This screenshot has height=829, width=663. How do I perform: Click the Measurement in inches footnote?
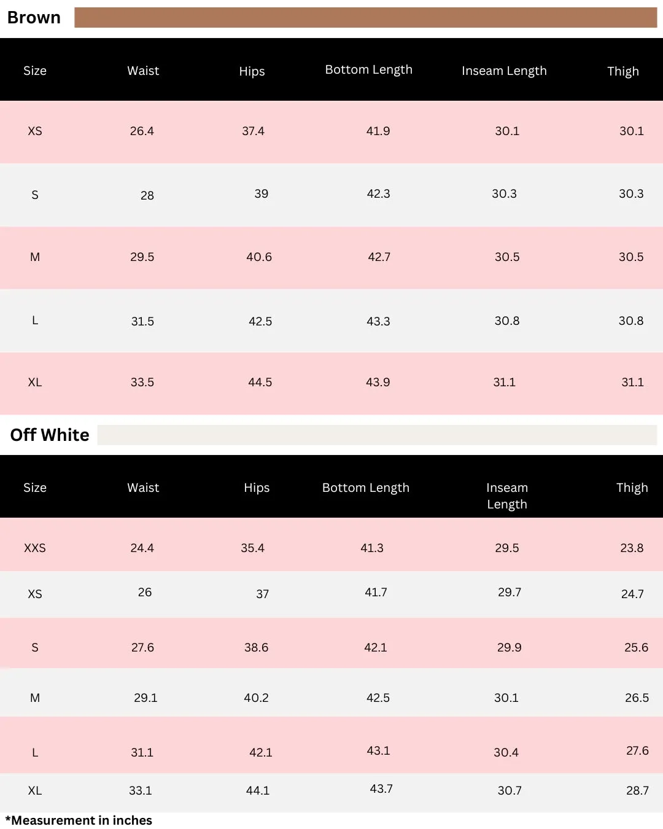[x=79, y=820]
